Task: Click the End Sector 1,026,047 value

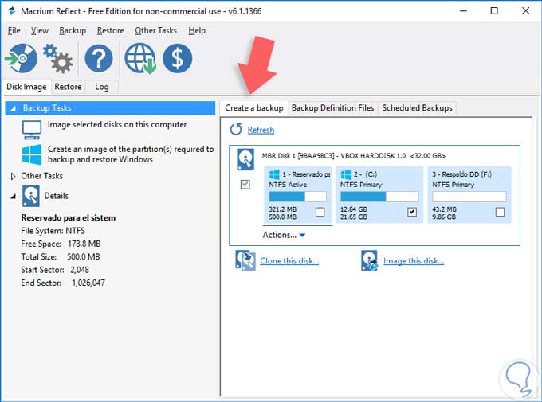Action: (x=88, y=283)
